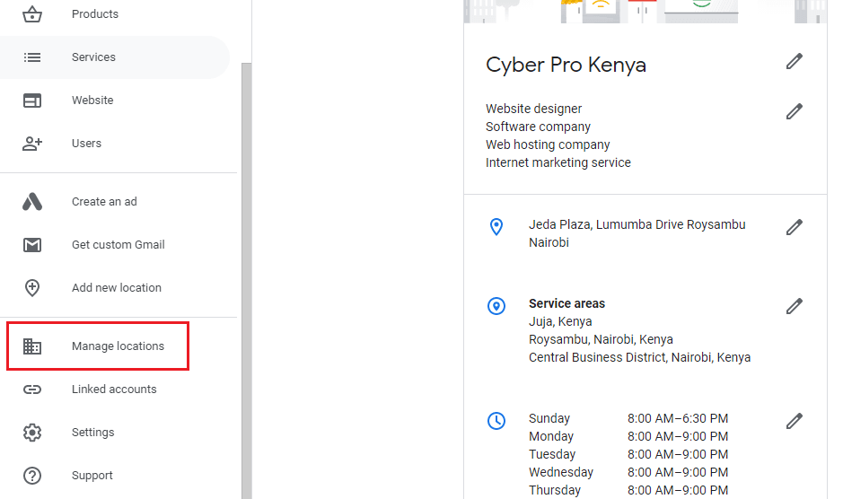Click the Products basket icon
This screenshot has height=499, width=843.
coord(32,14)
